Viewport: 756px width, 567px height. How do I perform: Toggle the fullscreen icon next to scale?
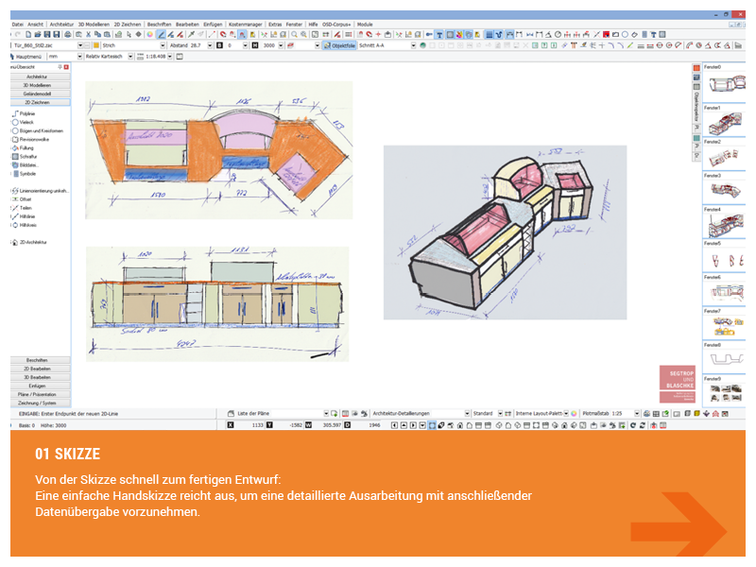[x=179, y=56]
